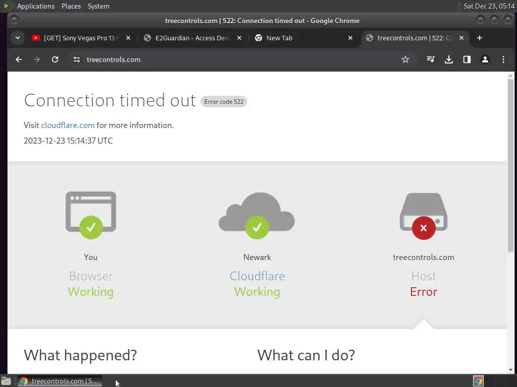
Task: Open the Chrome profile icon
Action: pyautogui.click(x=485, y=59)
